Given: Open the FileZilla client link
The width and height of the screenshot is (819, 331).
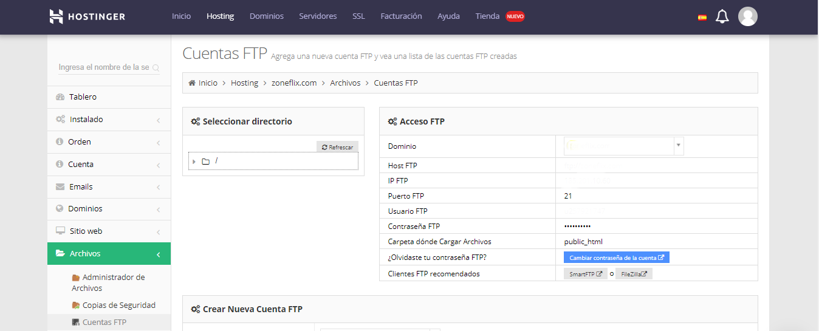Looking at the screenshot, I should click(x=634, y=274).
